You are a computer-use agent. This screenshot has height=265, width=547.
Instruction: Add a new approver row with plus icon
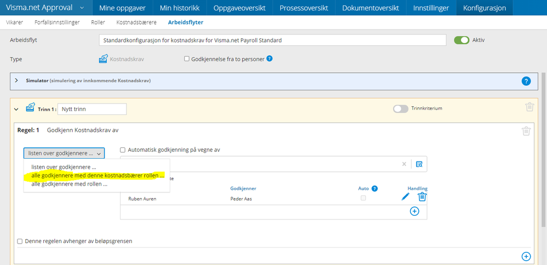(x=414, y=211)
